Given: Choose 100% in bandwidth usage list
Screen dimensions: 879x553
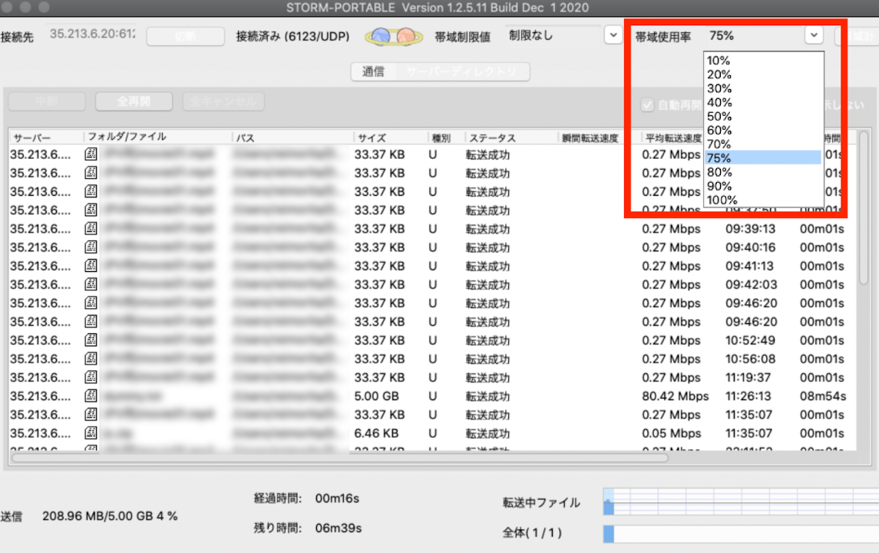Looking at the screenshot, I should pyautogui.click(x=763, y=200).
